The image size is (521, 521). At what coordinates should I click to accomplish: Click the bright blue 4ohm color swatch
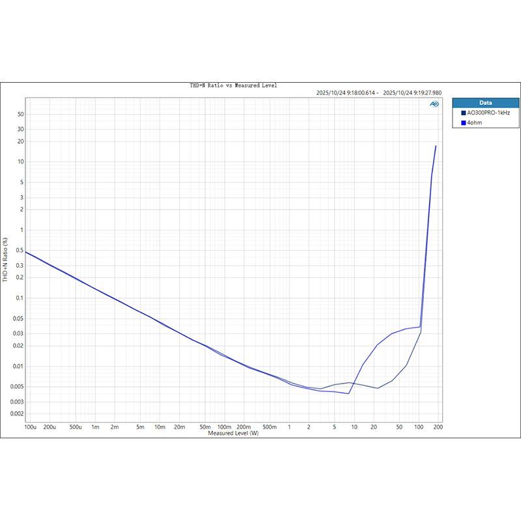[463, 122]
